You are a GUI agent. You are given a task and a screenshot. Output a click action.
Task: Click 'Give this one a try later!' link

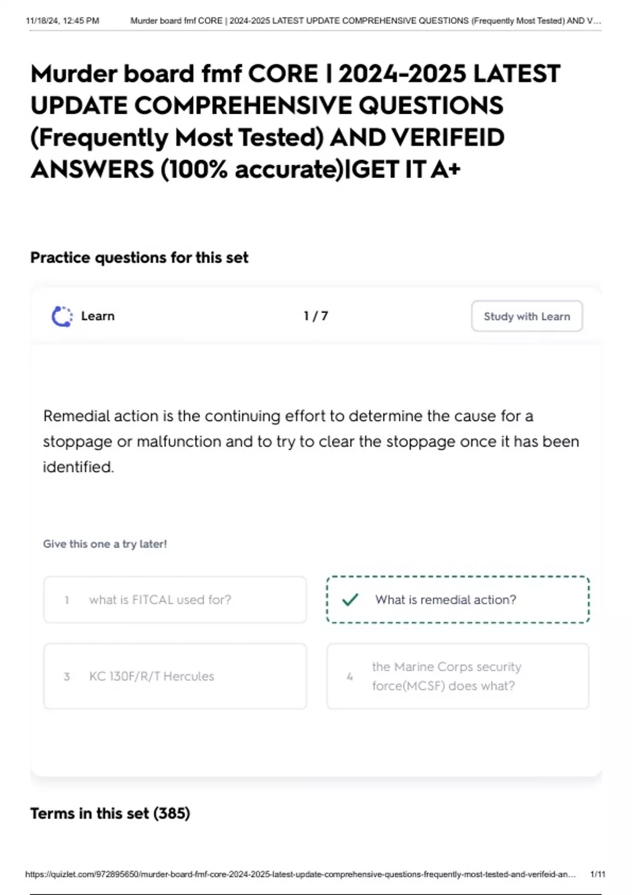105,544
